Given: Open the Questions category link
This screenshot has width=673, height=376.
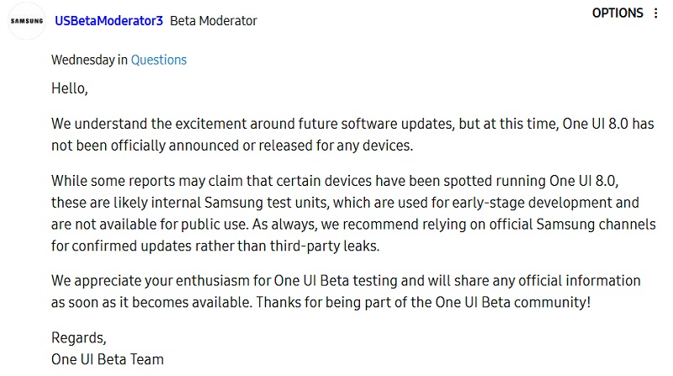Looking at the screenshot, I should point(159,60).
